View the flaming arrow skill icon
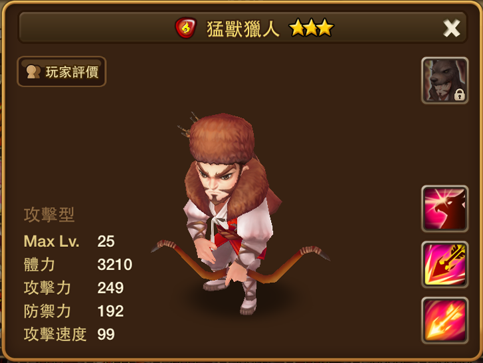This screenshot has height=363, width=483. coord(445,321)
